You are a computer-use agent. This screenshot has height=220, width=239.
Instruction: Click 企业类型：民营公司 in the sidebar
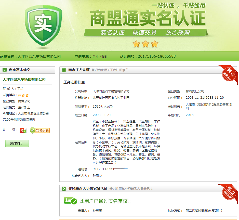pos(17,101)
